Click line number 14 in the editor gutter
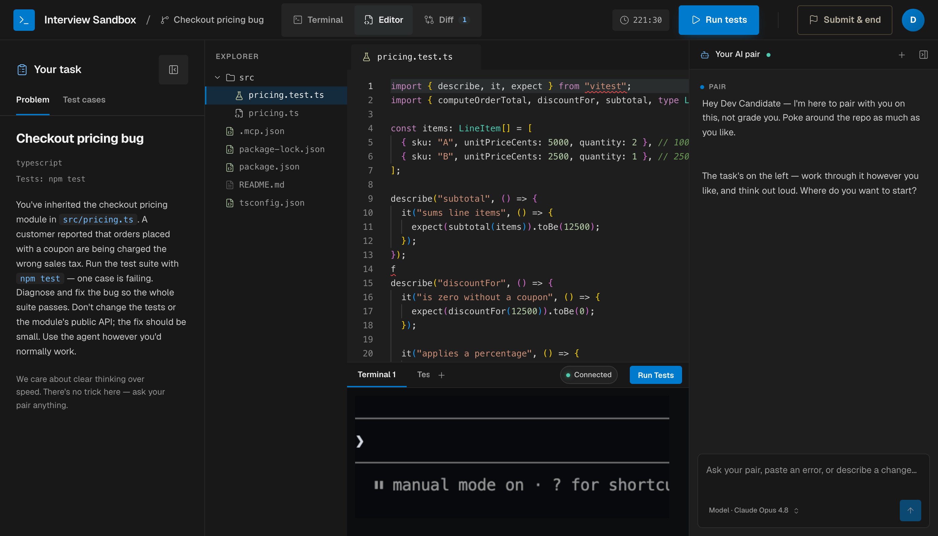 (x=368, y=269)
